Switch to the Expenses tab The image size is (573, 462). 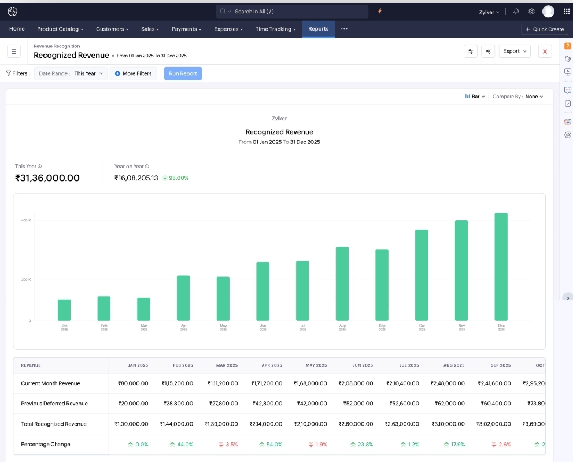[x=227, y=29]
